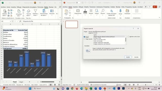This screenshot has width=162, height=91.
Task: Open the Dictar dropdown arrow
Action: [x=120, y=15]
